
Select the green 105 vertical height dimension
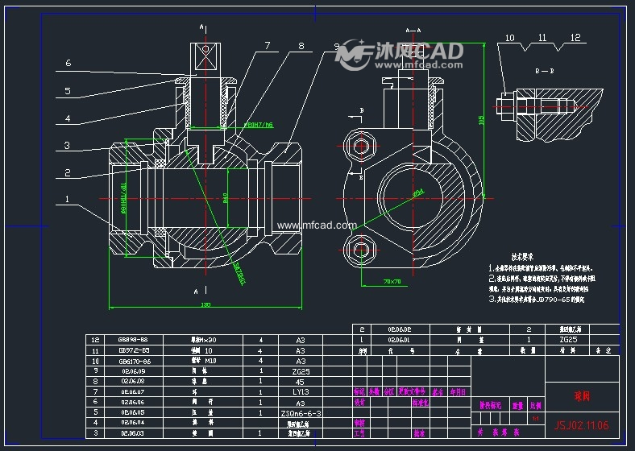[481, 121]
